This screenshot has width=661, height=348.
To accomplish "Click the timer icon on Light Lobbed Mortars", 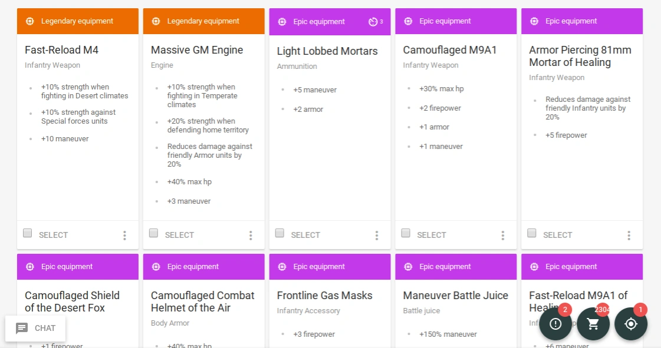I will click(373, 22).
